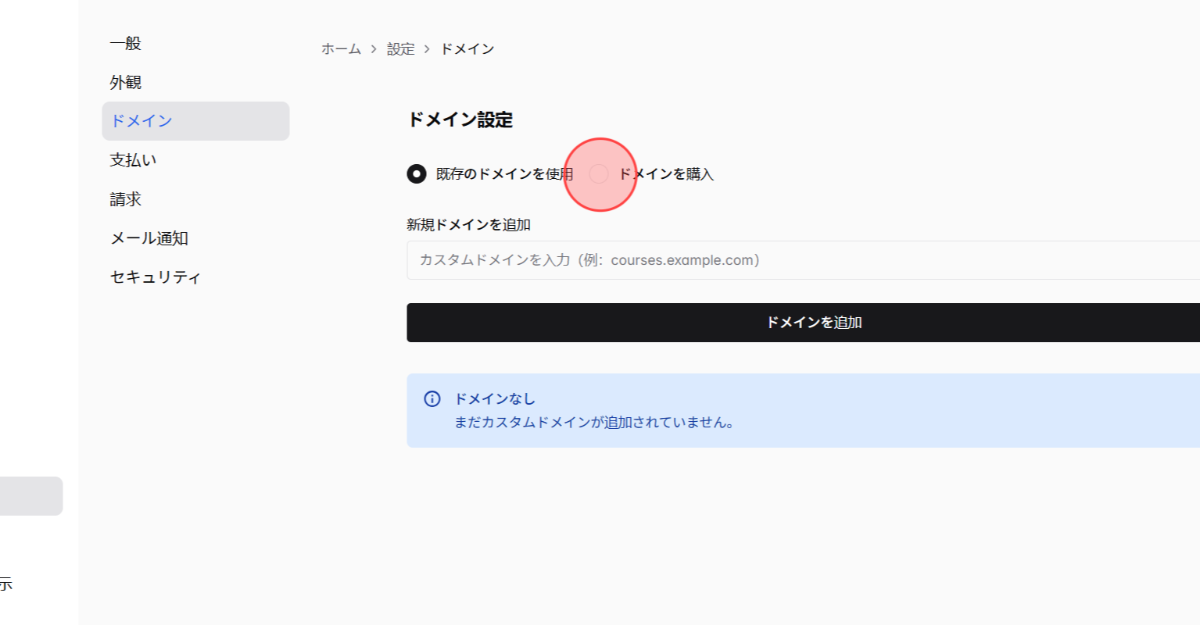Open the 支払い settings section

tap(133, 159)
